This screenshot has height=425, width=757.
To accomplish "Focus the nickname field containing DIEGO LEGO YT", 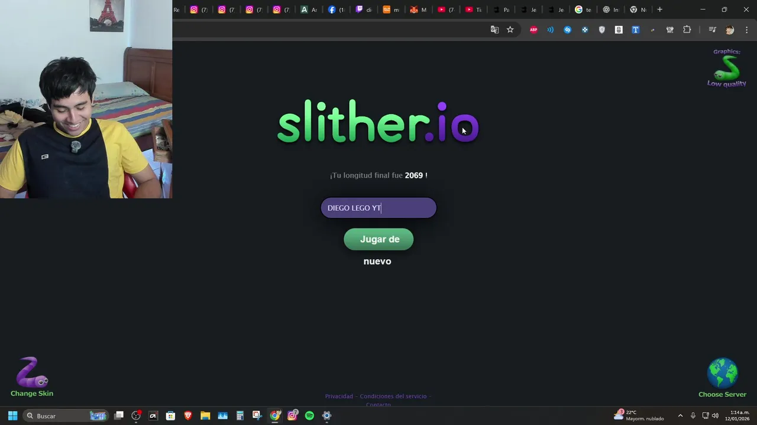I will coord(378,208).
